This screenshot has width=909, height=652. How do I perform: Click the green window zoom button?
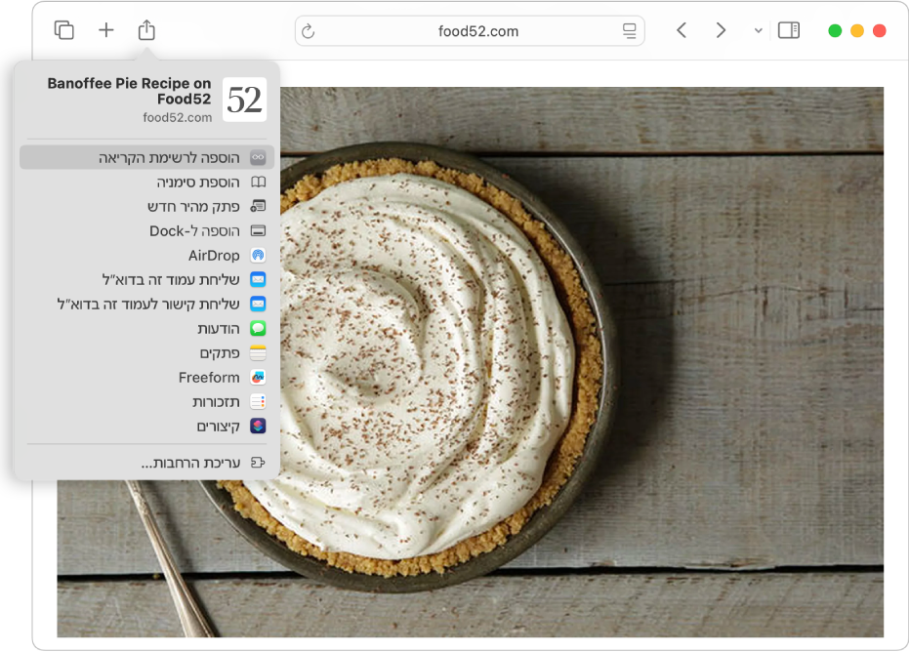[x=835, y=30]
